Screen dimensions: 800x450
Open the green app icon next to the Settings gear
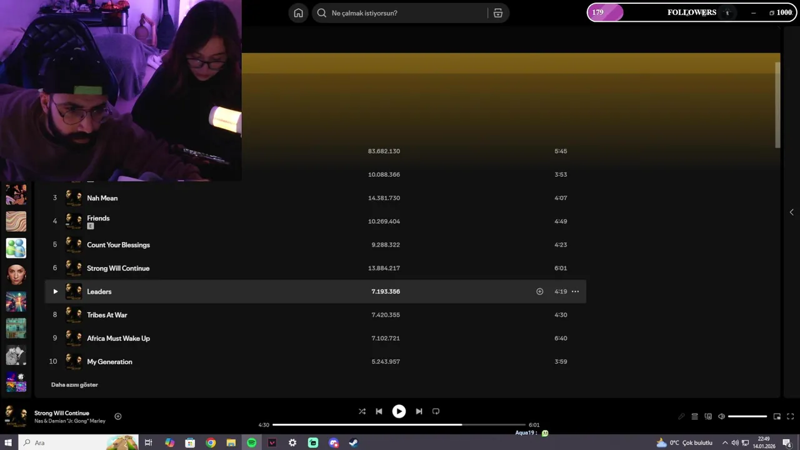313,442
